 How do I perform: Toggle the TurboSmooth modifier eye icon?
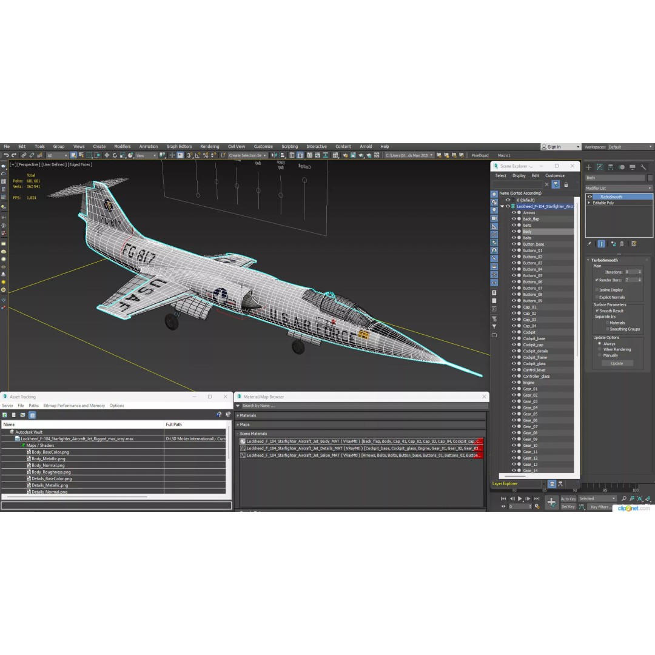[590, 196]
